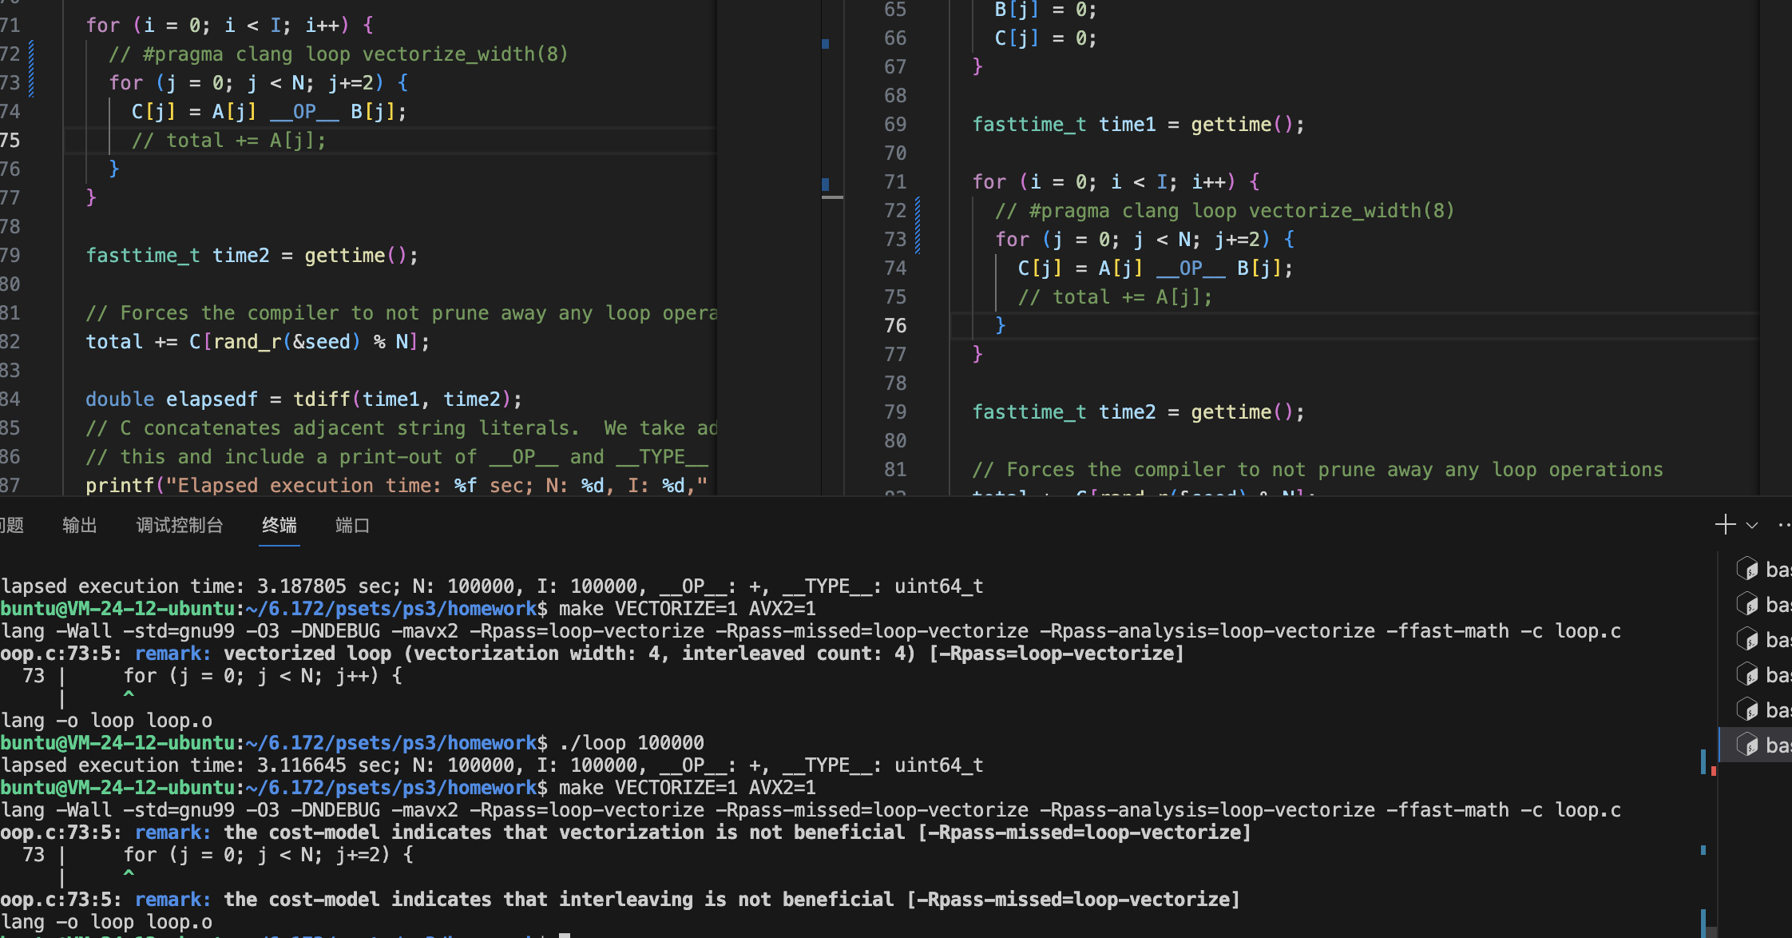Select the second bash terminal entry
1792x938 pixels.
coord(1763,604)
